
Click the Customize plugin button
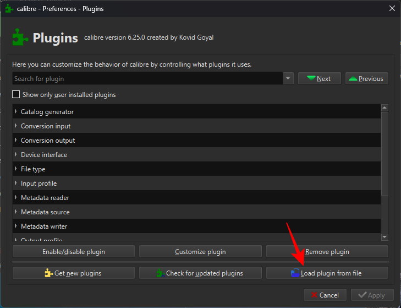coord(200,252)
